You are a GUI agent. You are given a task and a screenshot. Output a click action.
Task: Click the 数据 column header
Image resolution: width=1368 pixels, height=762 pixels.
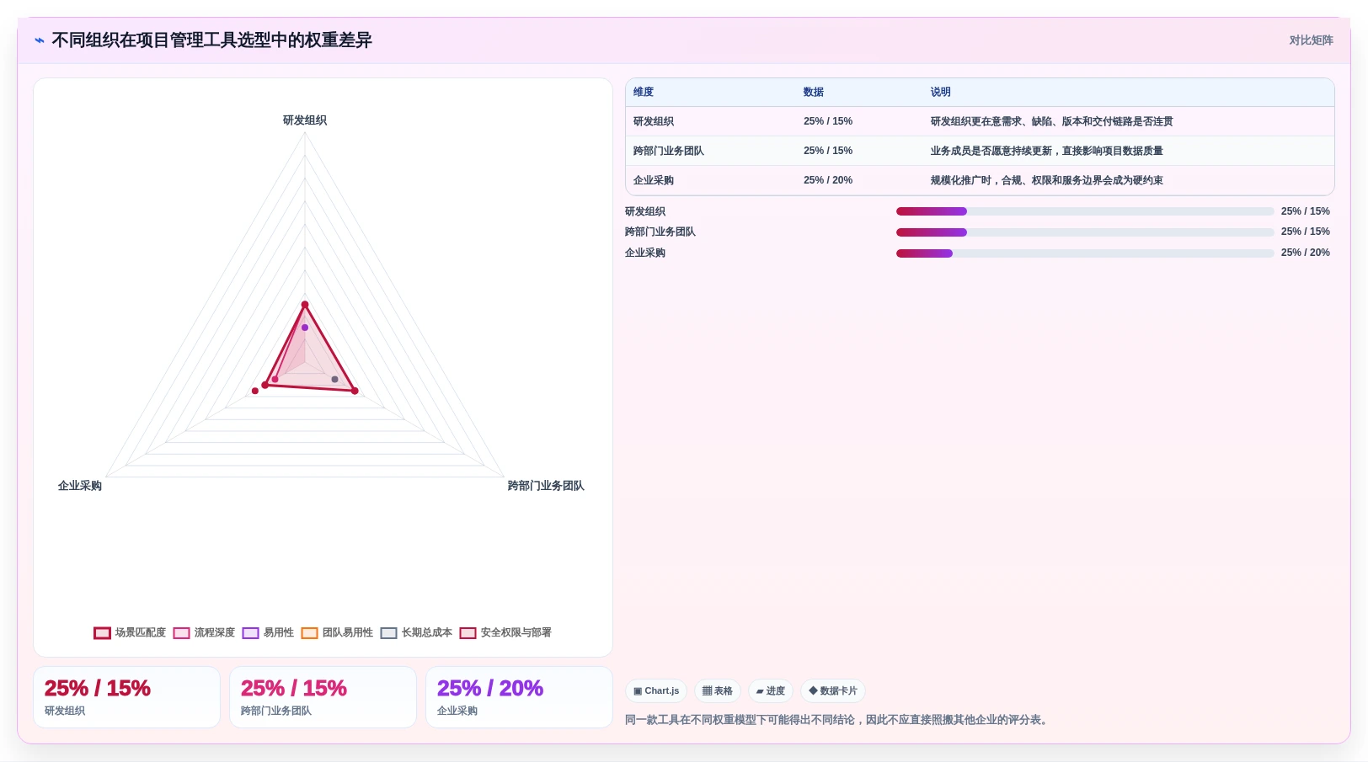(814, 93)
